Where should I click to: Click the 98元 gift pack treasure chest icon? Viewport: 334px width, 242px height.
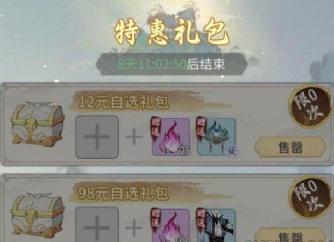pyautogui.click(x=38, y=216)
